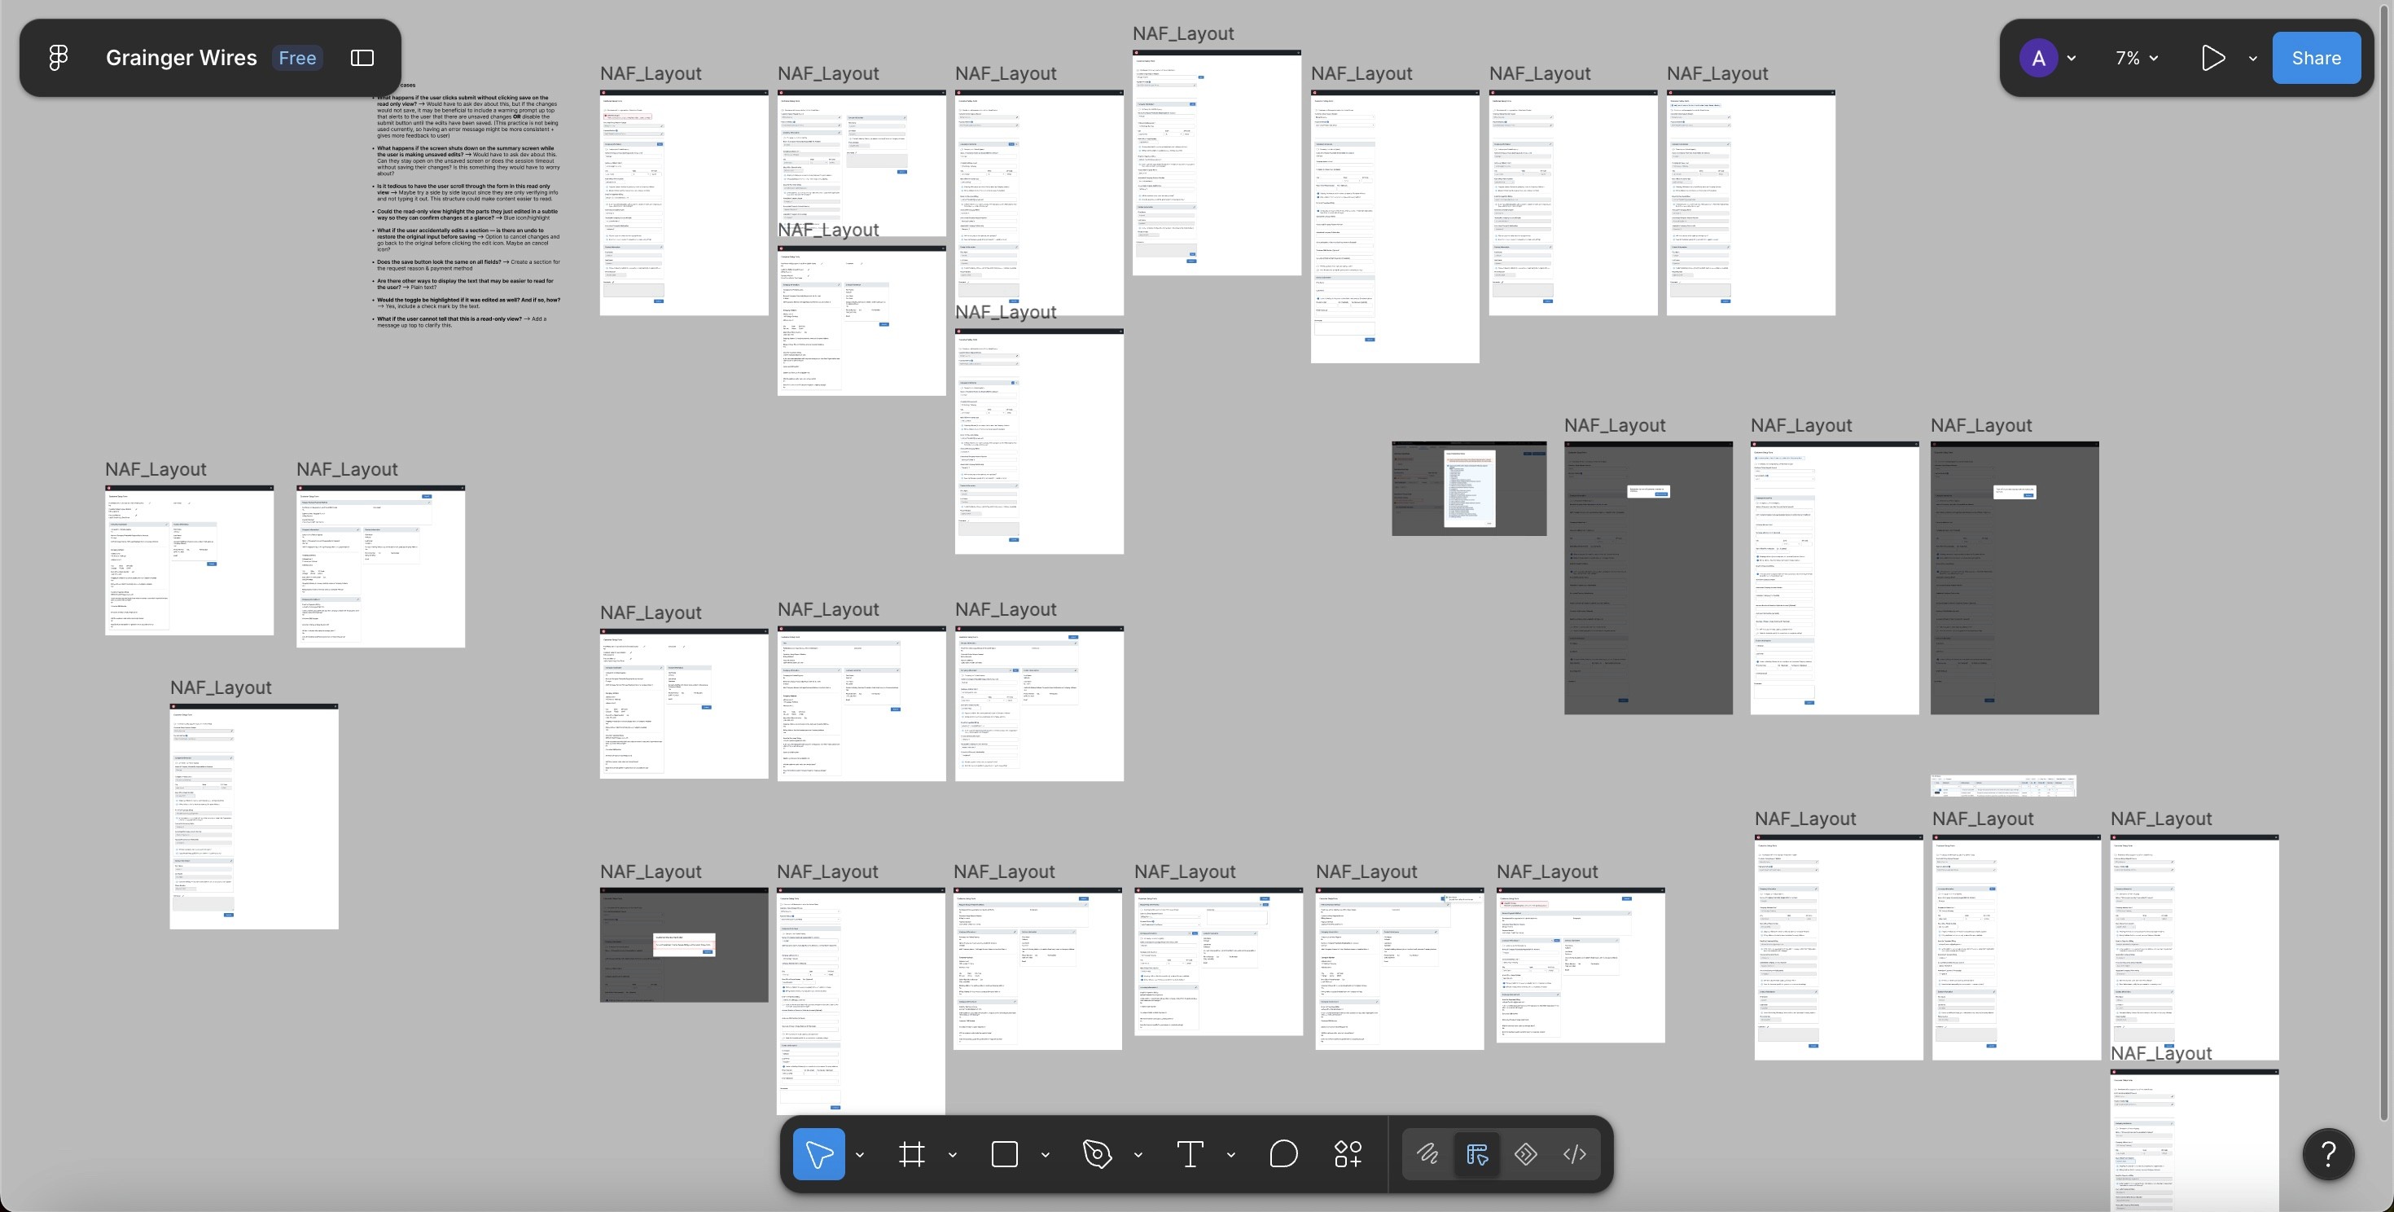Click the Free plan badge
This screenshot has height=1212, width=2394.
[x=297, y=58]
